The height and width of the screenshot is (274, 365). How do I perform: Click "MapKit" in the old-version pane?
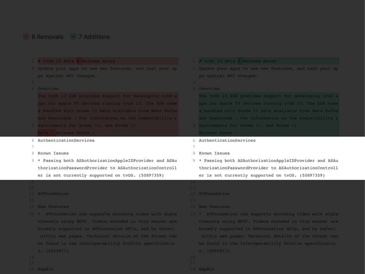click(x=45, y=269)
